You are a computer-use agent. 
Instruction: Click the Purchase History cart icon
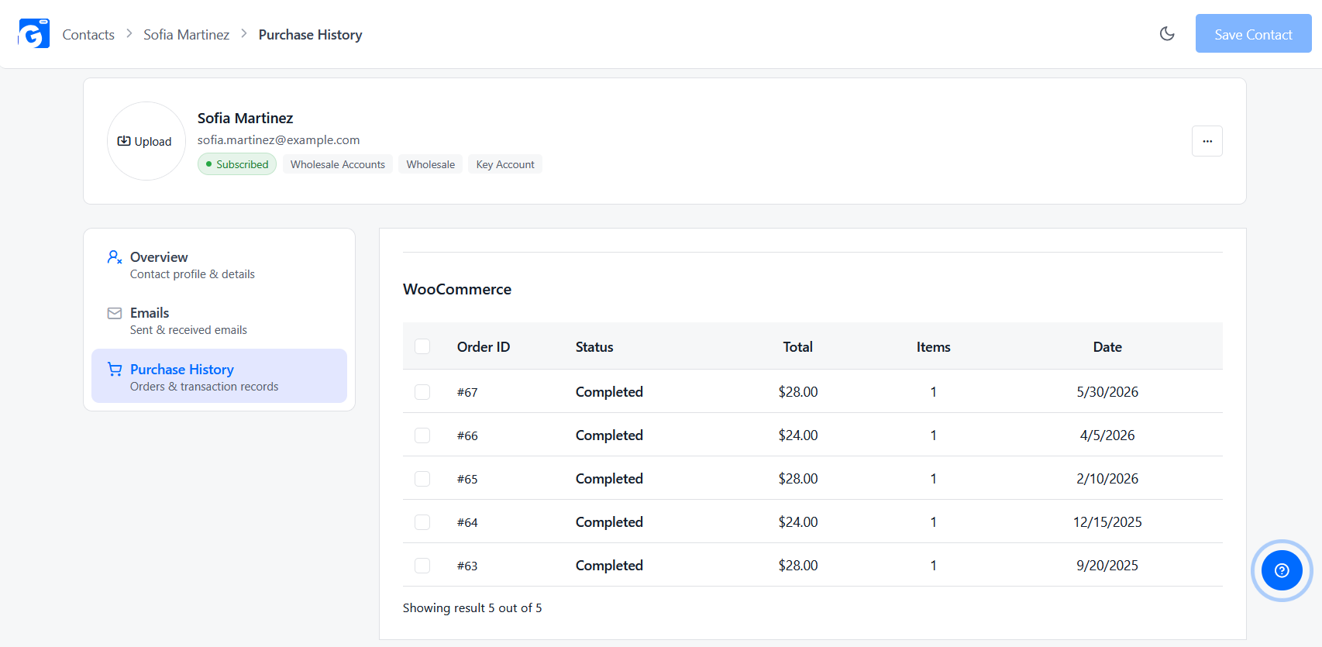pyautogui.click(x=115, y=370)
